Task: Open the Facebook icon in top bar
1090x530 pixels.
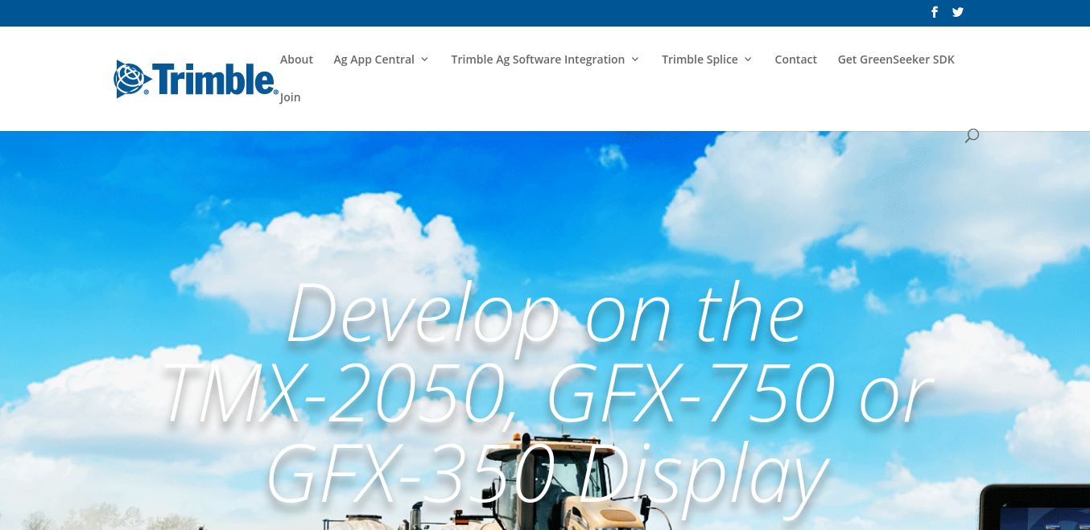Action: 935,12
